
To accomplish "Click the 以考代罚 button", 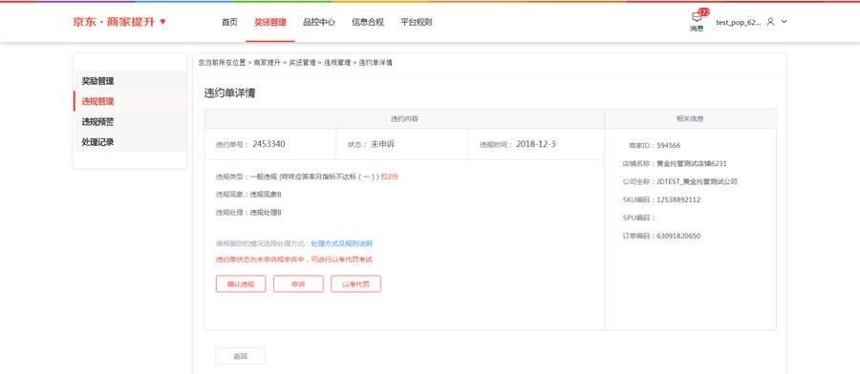I will [356, 283].
